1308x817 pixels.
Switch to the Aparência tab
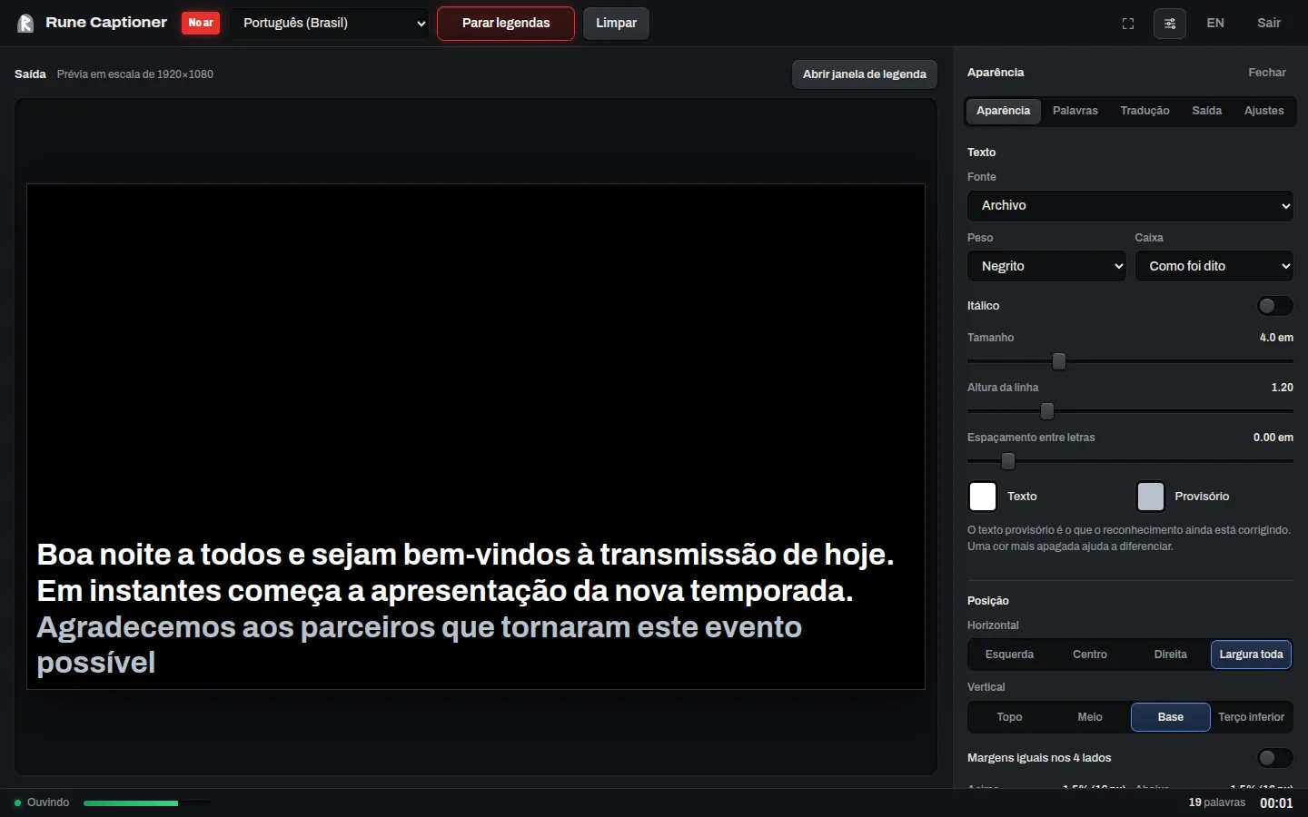pyautogui.click(x=1003, y=111)
